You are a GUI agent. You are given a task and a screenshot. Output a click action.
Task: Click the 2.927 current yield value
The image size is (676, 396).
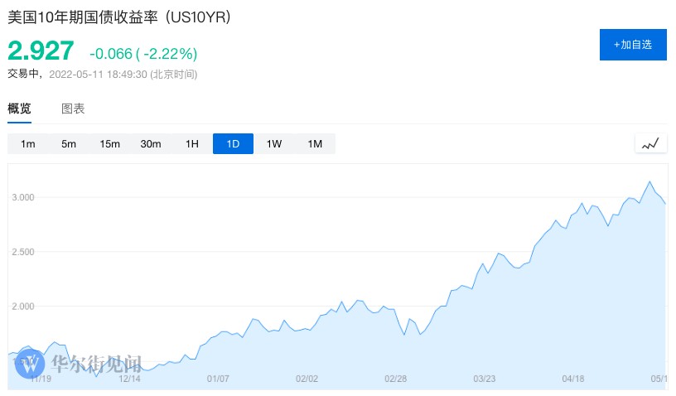41,51
